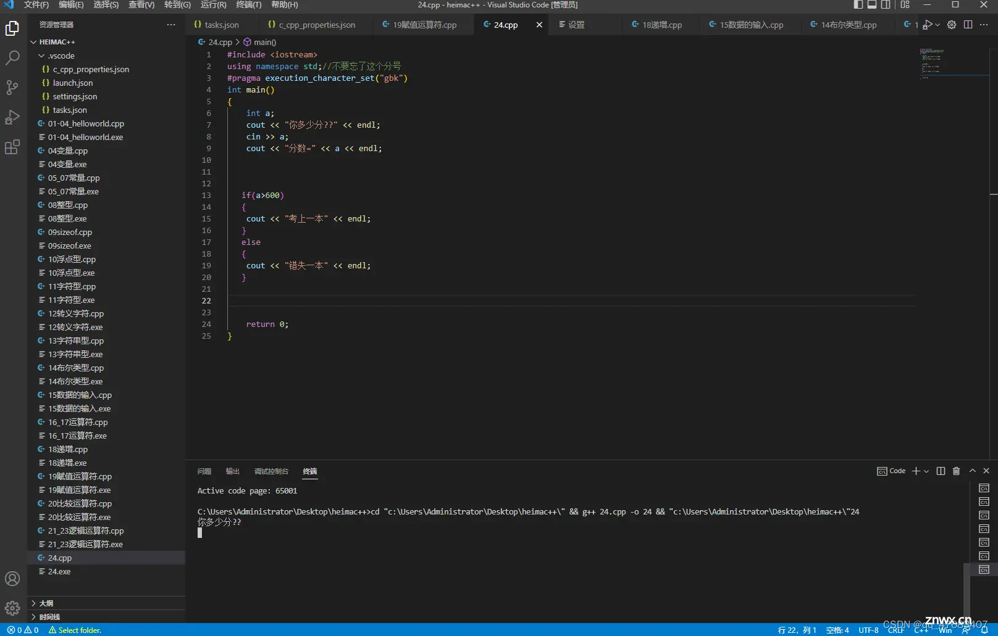Select the highlighted active terminal in terminal list

pos(984,569)
